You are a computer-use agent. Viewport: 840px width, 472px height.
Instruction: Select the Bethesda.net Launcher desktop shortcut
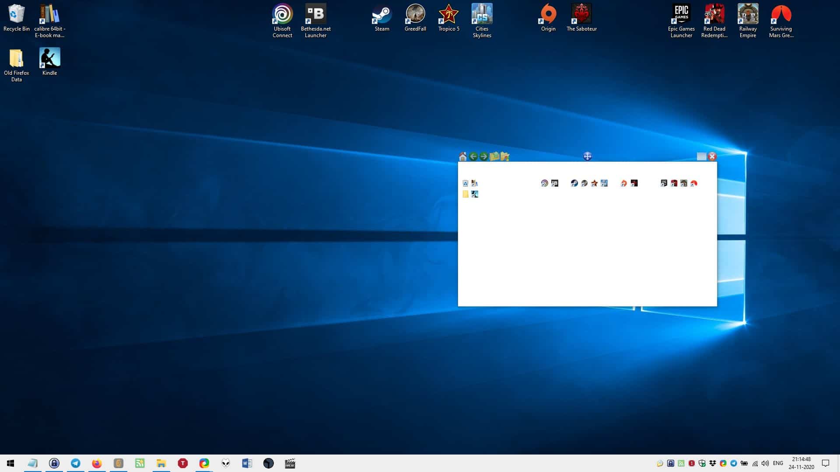pyautogui.click(x=315, y=21)
